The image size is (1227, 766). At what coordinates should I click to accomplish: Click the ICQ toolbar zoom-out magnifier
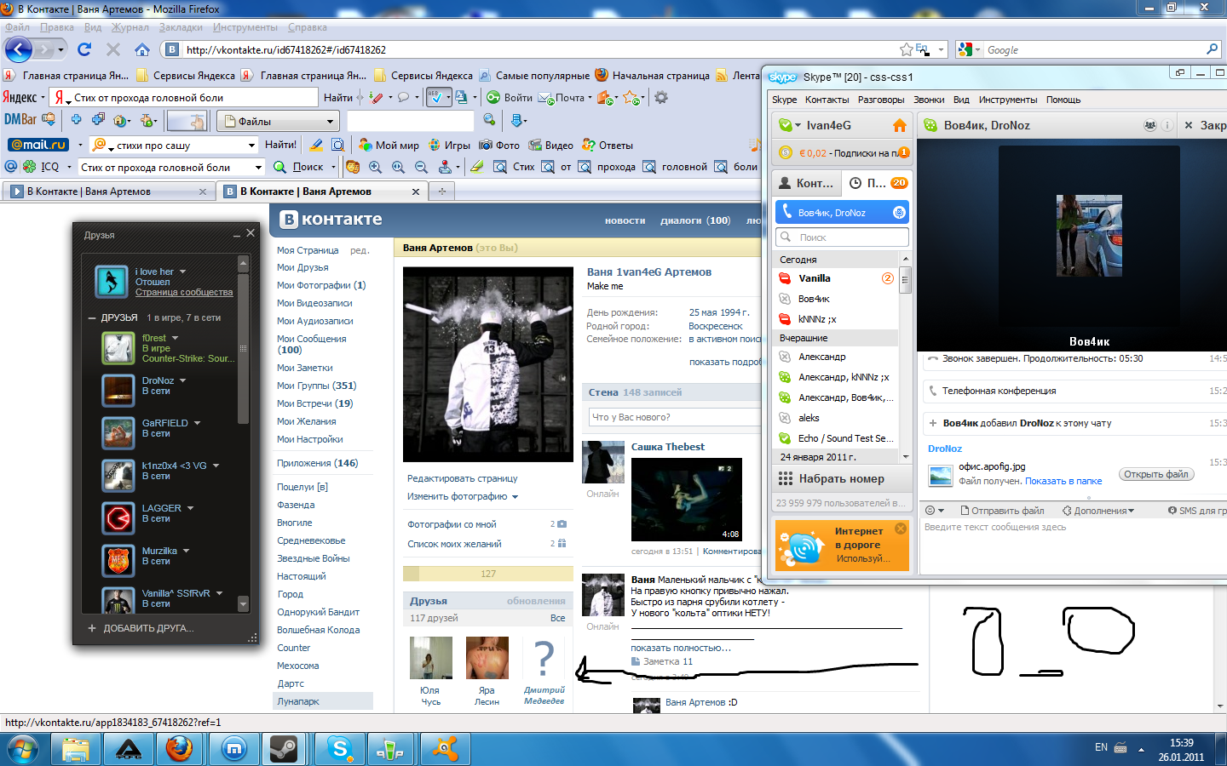coord(421,167)
